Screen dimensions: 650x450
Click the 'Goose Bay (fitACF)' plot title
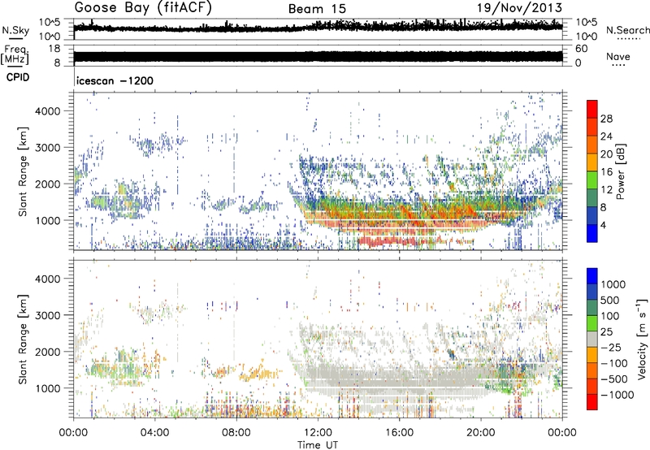(x=143, y=8)
